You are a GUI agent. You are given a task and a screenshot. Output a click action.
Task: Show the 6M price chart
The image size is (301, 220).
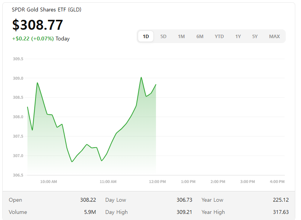[x=200, y=37]
